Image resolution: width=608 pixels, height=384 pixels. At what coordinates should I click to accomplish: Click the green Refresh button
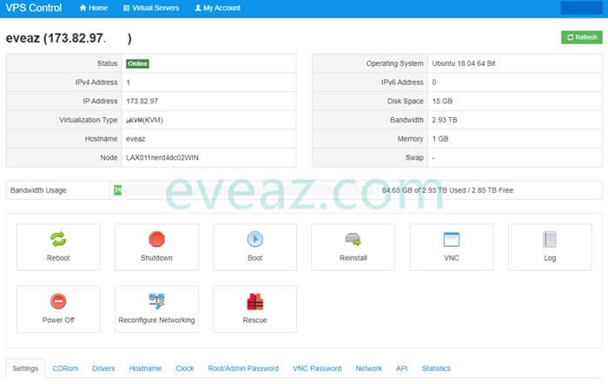click(582, 37)
